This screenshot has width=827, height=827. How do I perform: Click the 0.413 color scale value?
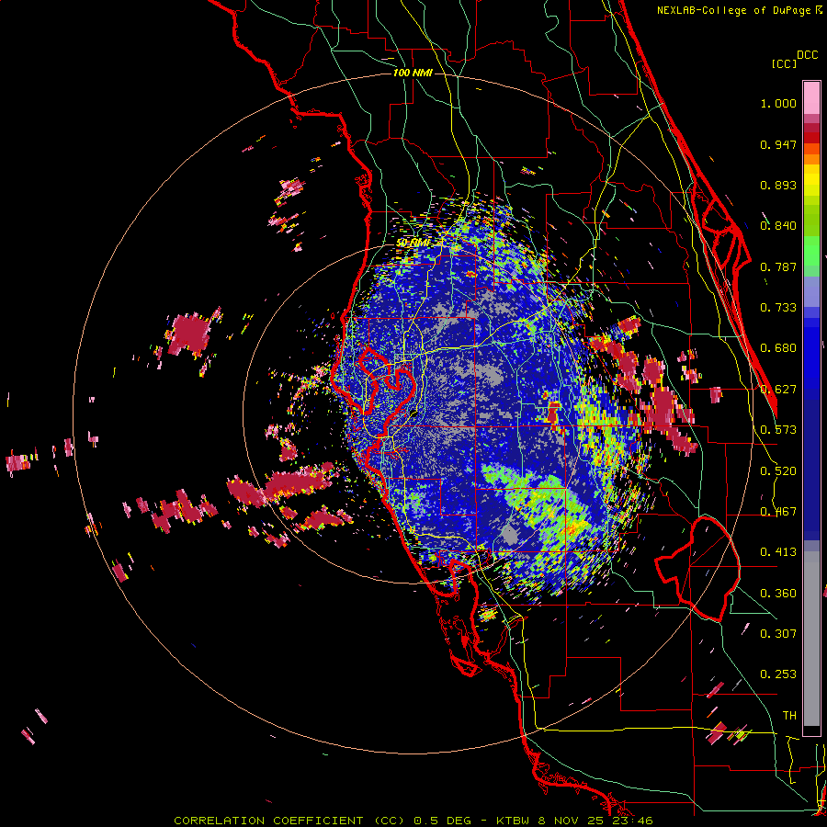[x=778, y=552]
